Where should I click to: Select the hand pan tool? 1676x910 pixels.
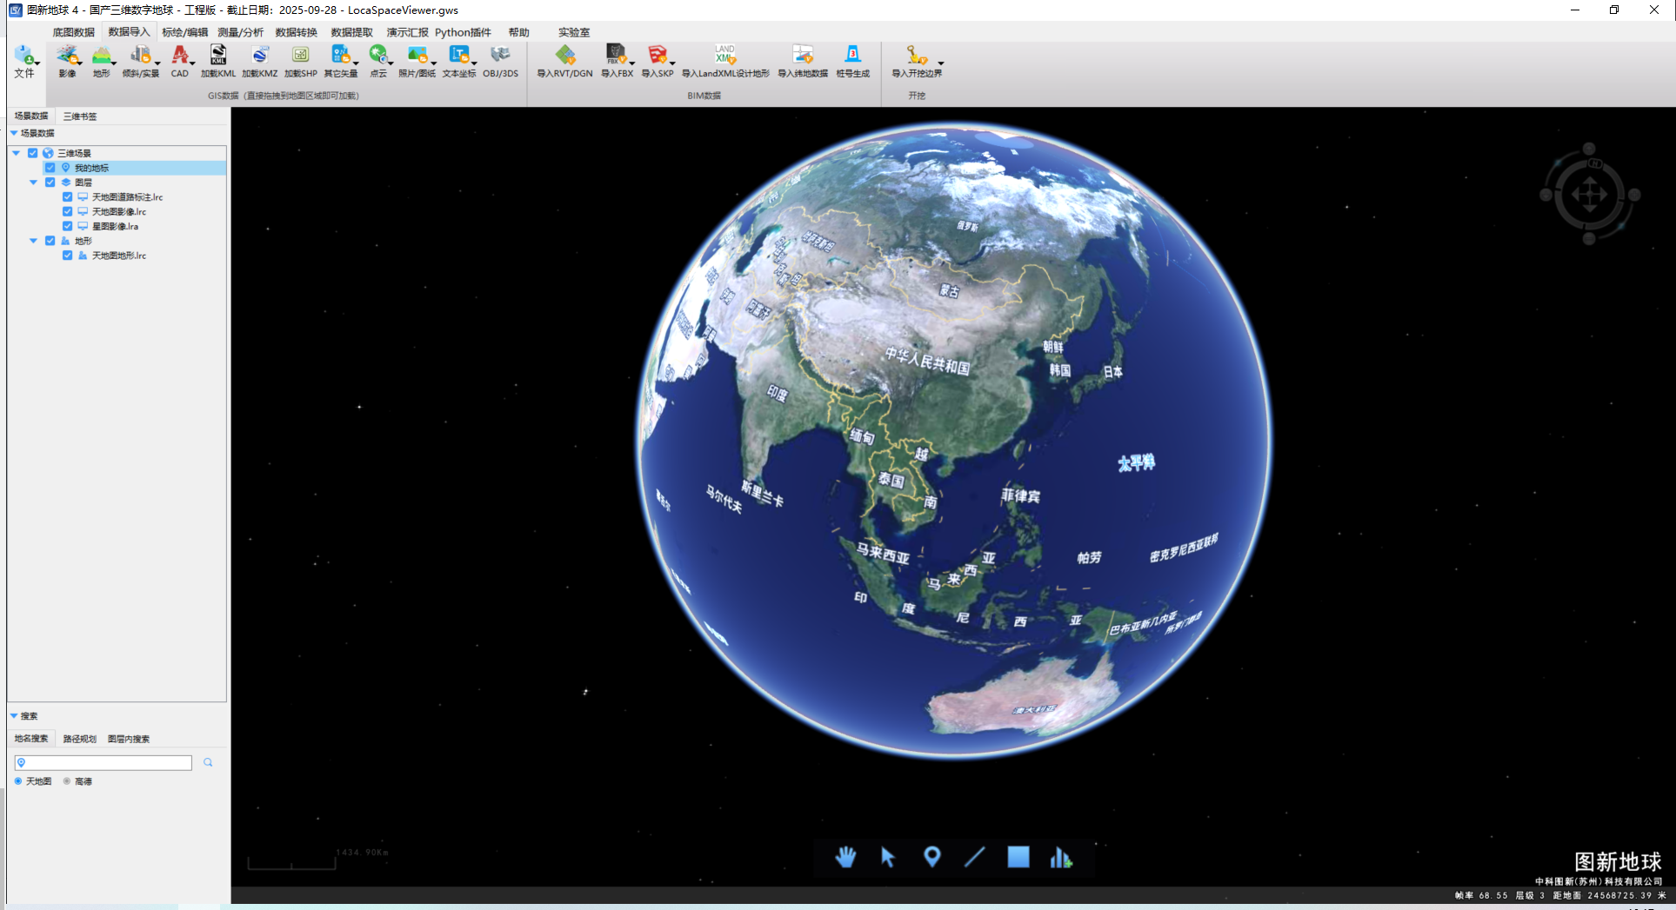845,857
